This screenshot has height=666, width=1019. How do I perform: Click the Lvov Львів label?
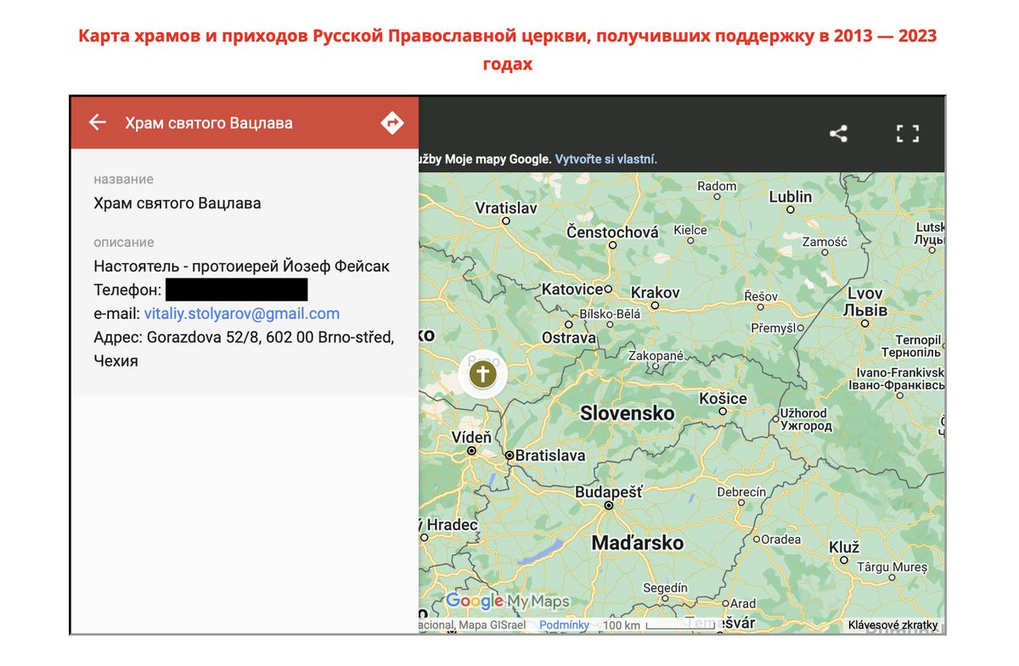pyautogui.click(x=865, y=302)
